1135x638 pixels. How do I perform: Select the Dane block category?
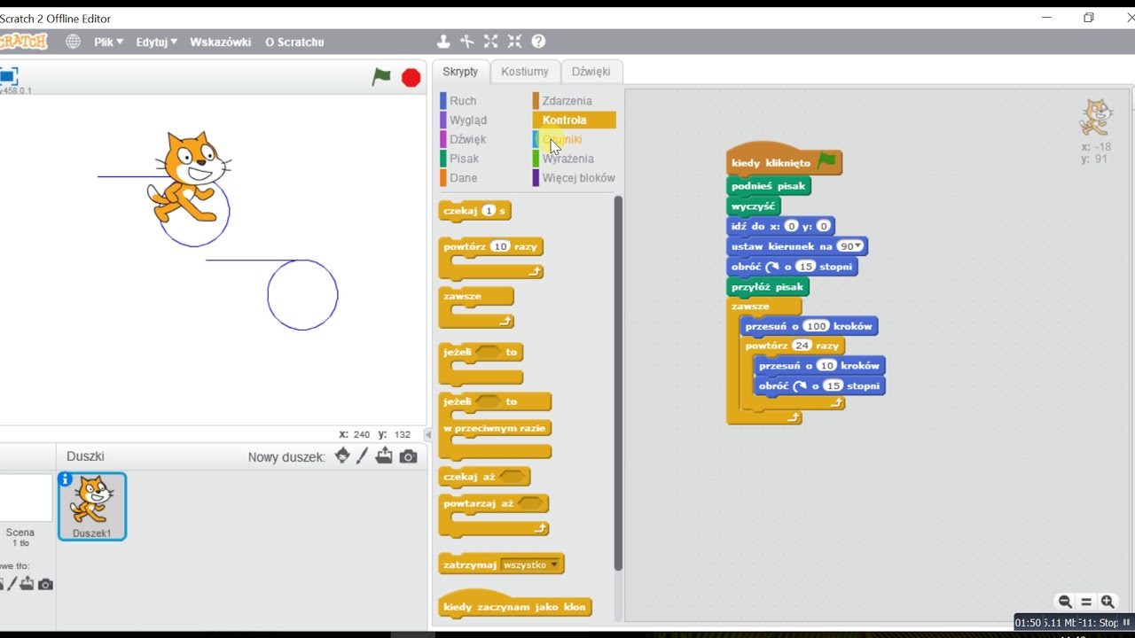(463, 178)
